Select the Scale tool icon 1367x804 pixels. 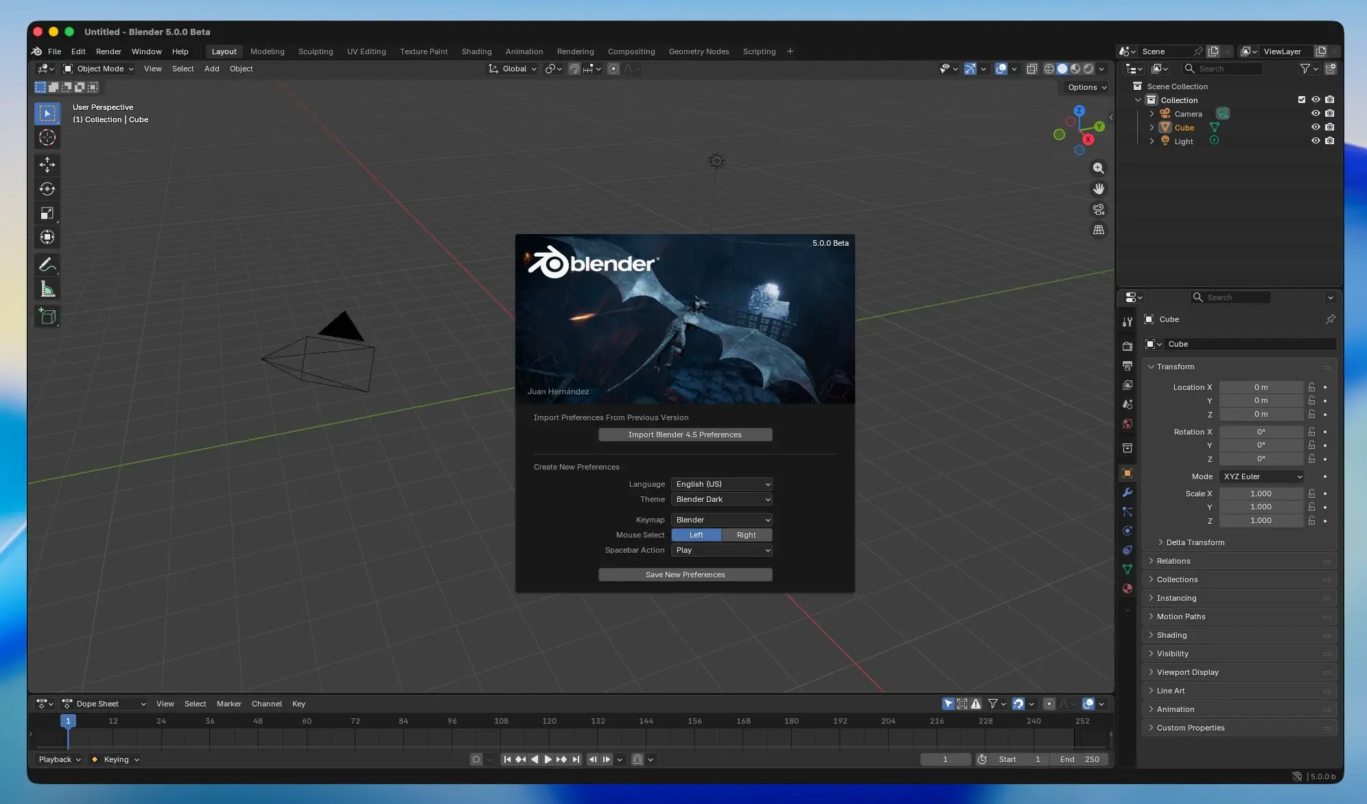click(47, 214)
